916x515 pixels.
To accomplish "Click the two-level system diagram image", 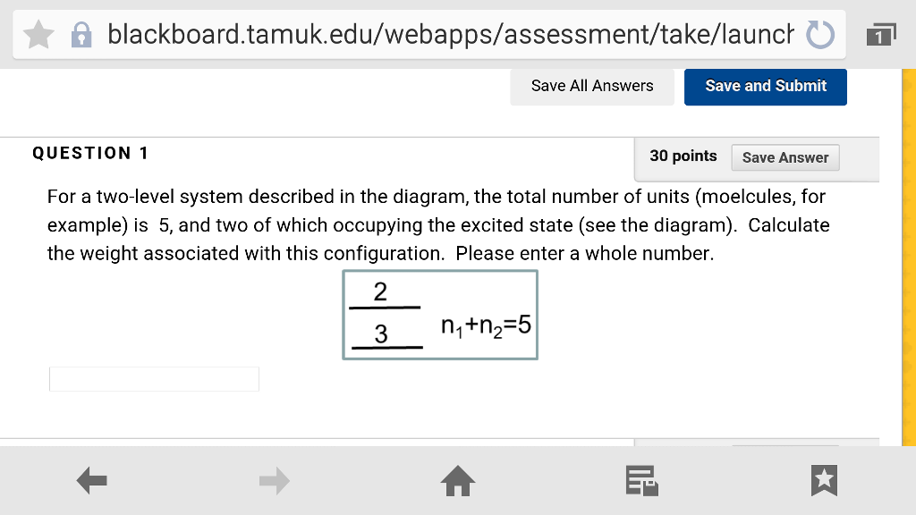I will click(440, 315).
